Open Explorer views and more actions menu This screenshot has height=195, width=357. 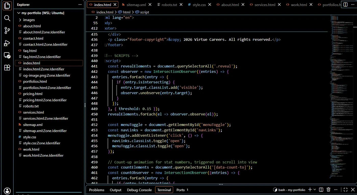(x=80, y=5)
